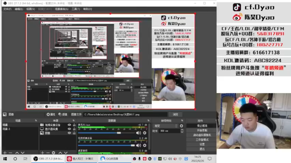
Task: Open Windows Start menu
Action: pos(5,159)
